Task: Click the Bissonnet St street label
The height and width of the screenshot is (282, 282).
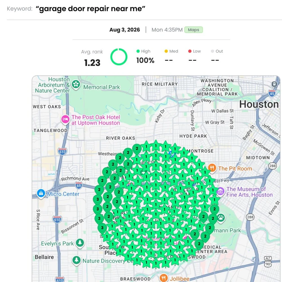Action: pyautogui.click(x=72, y=226)
